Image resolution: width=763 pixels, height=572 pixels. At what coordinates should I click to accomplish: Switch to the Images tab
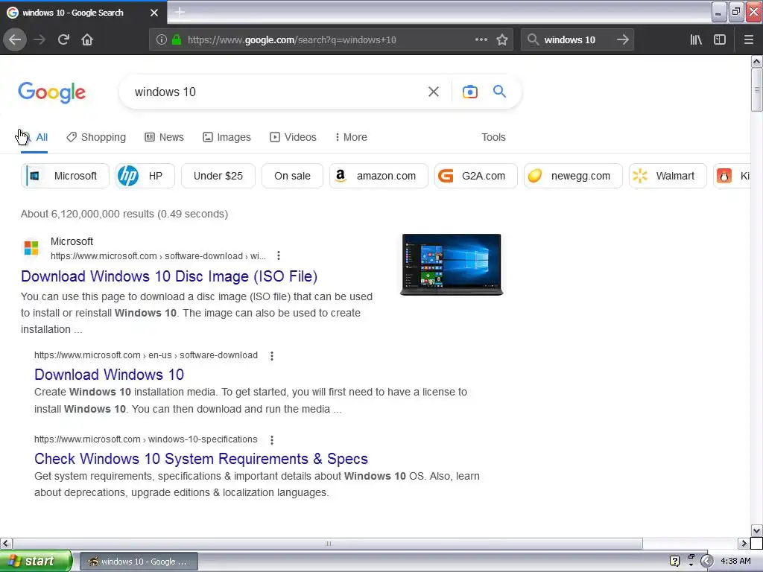coord(227,137)
